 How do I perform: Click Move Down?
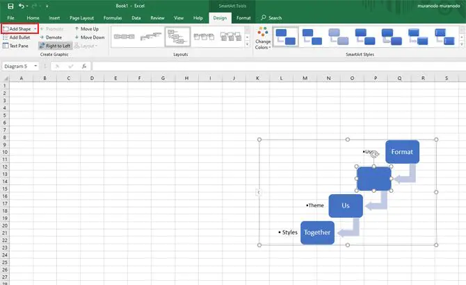pos(90,37)
